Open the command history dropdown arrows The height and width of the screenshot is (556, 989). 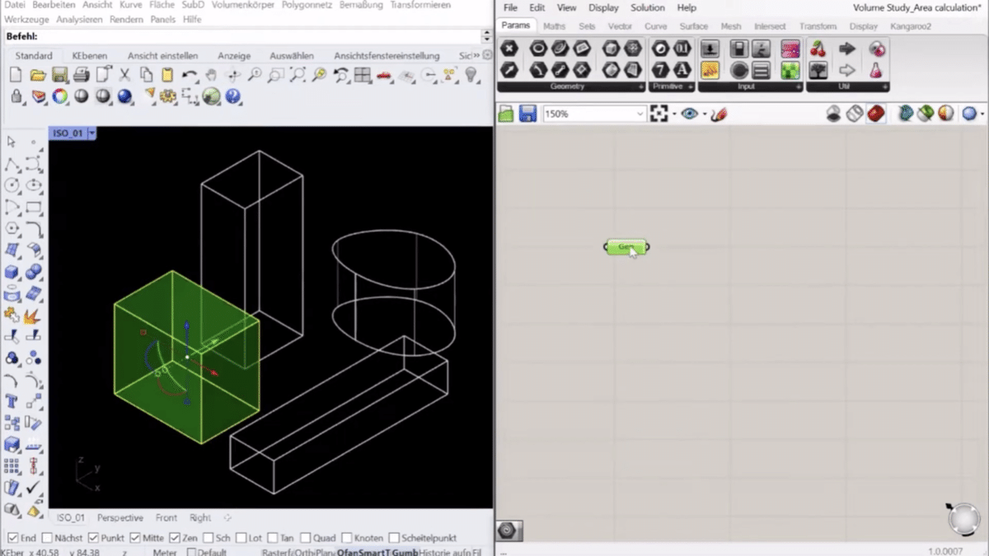coord(487,36)
